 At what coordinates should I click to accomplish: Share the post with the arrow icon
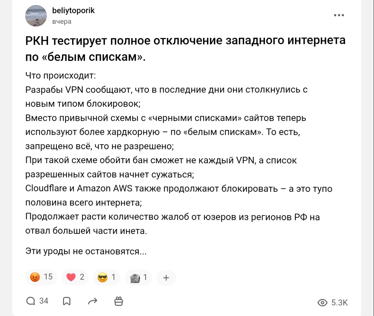(x=93, y=301)
